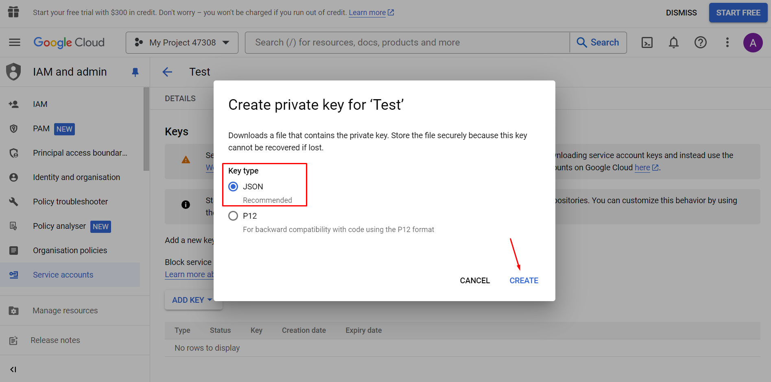The image size is (771, 382).
Task: Click the Learn more link in the banner
Action: click(367, 12)
